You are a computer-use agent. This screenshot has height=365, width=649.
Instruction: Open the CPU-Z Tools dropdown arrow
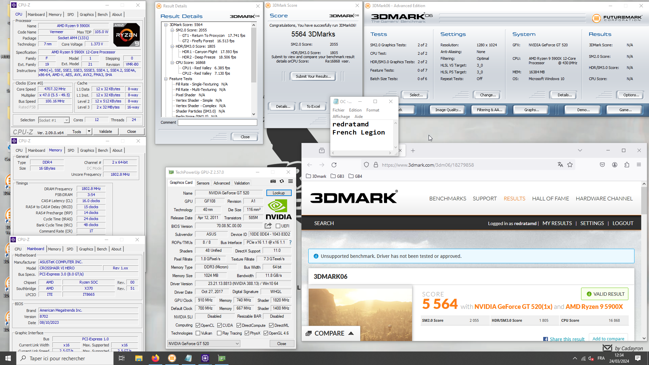coord(89,131)
